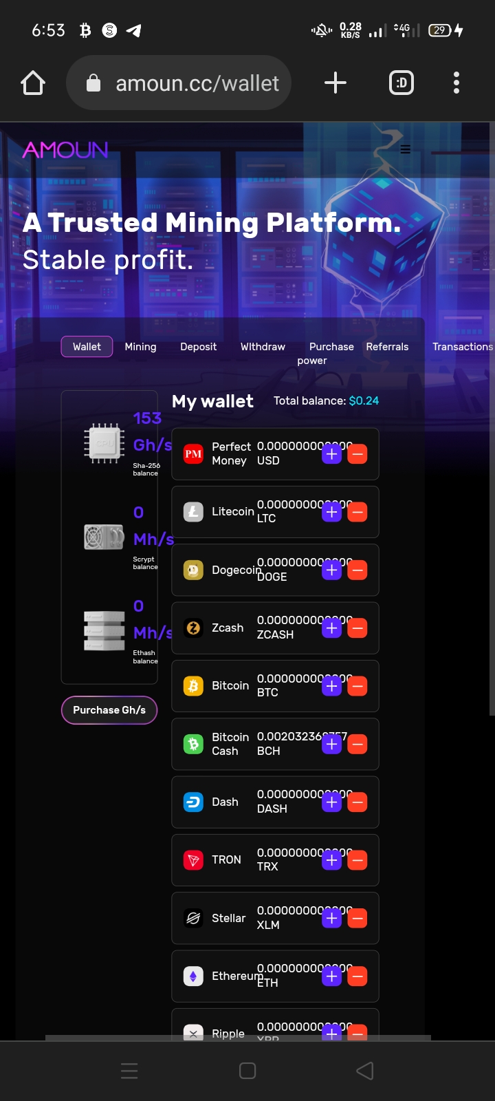The width and height of the screenshot is (495, 1101).
Task: Click Stellar deposit plus button
Action: point(331,918)
